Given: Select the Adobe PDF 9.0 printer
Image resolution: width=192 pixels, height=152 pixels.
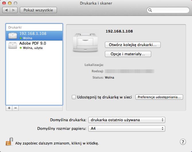Looking at the screenshot, I should click(34, 45).
